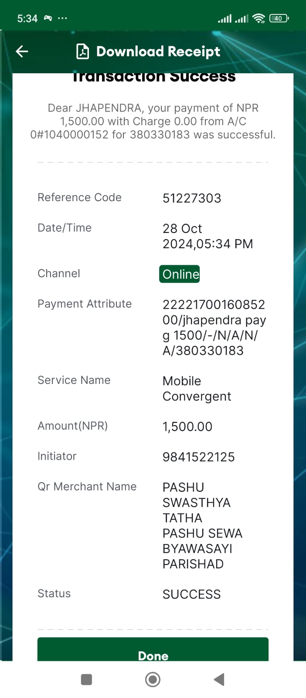Tap the 5:34 clock in status bar
Screen dimensions: 306x698
click(27, 18)
